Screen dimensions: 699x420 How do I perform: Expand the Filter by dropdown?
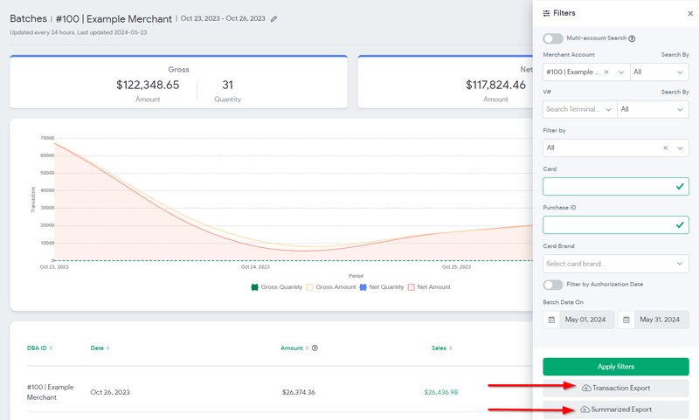(680, 148)
